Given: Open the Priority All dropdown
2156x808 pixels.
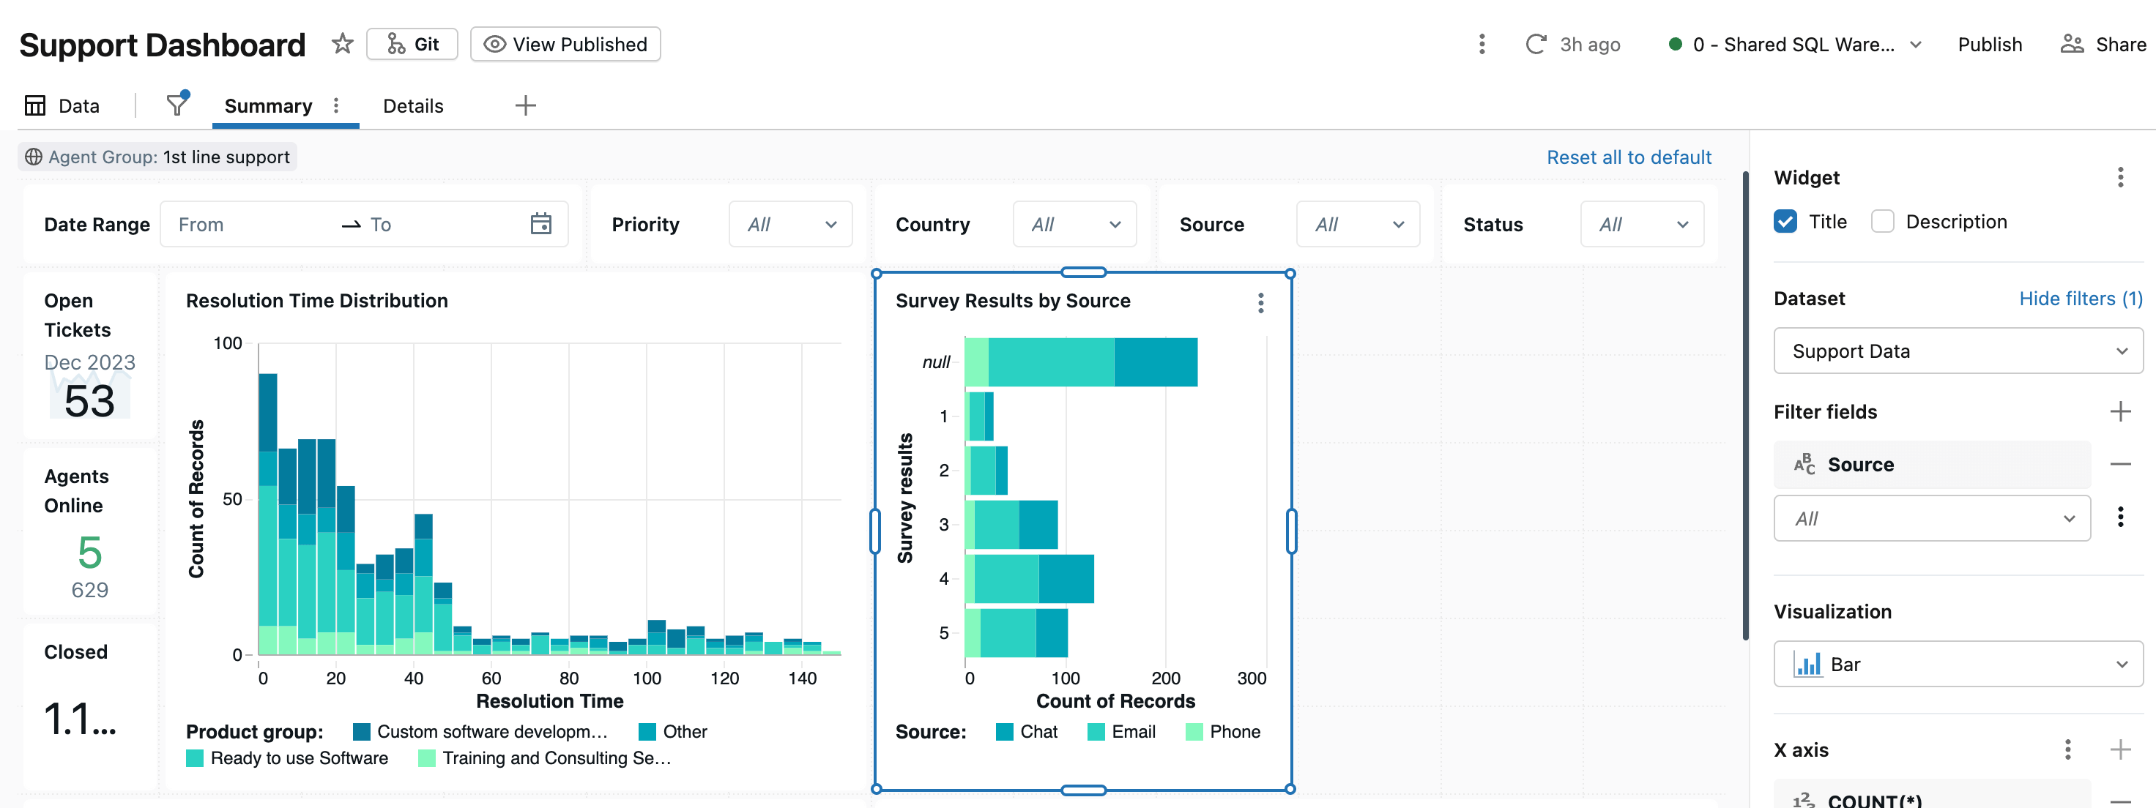Looking at the screenshot, I should pos(789,223).
